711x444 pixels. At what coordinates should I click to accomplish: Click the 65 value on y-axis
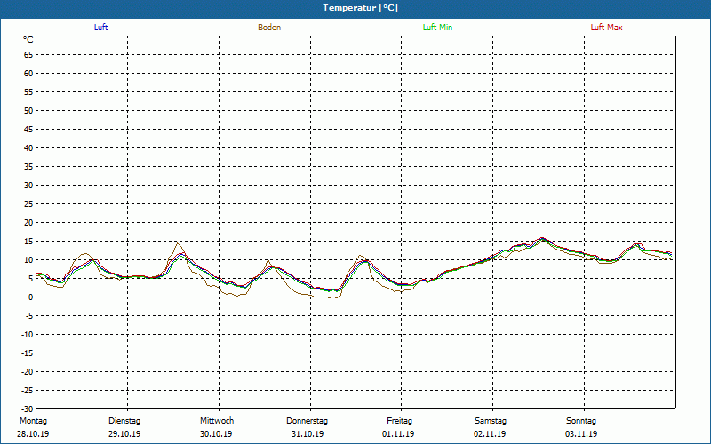coord(28,55)
